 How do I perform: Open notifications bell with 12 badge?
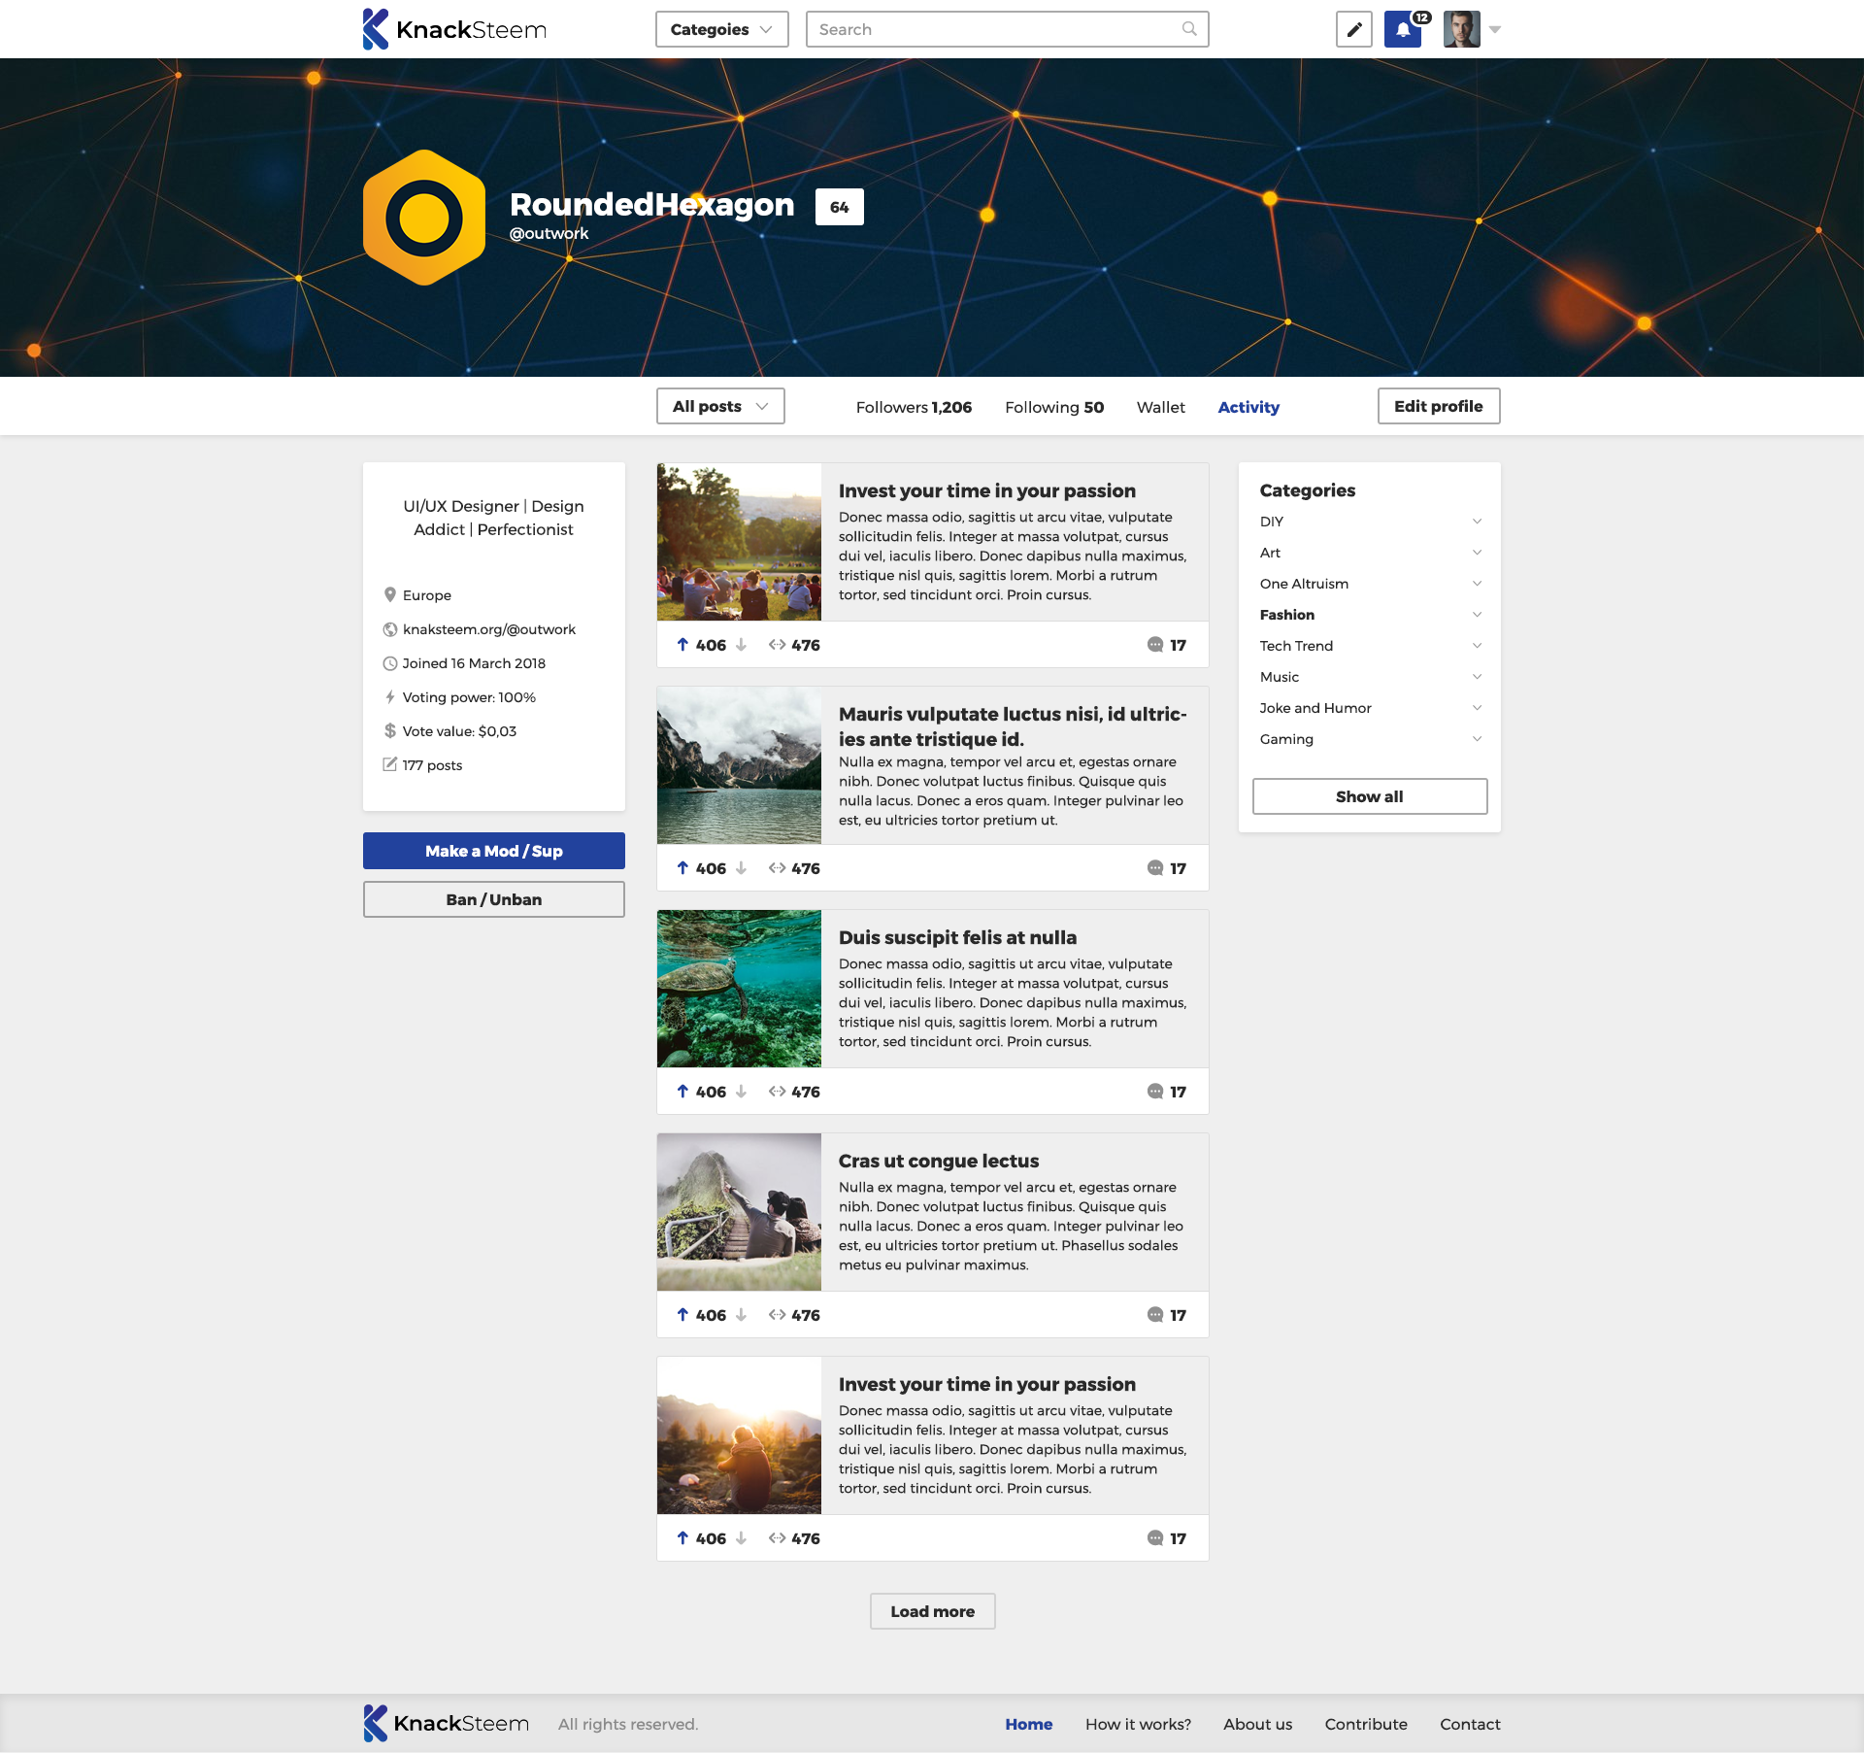click(1402, 29)
